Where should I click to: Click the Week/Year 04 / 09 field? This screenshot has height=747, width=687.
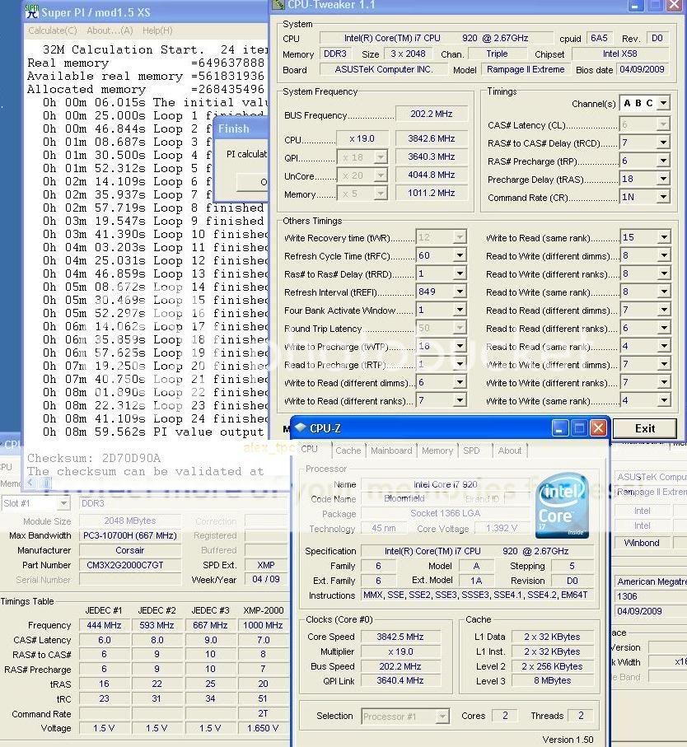266,579
